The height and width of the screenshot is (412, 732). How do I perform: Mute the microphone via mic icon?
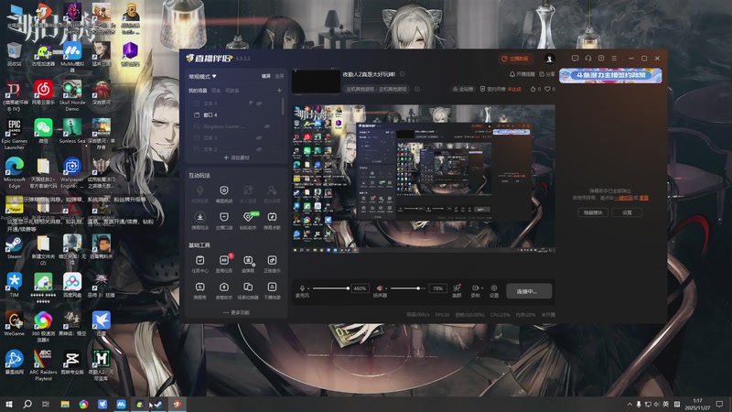(x=302, y=288)
